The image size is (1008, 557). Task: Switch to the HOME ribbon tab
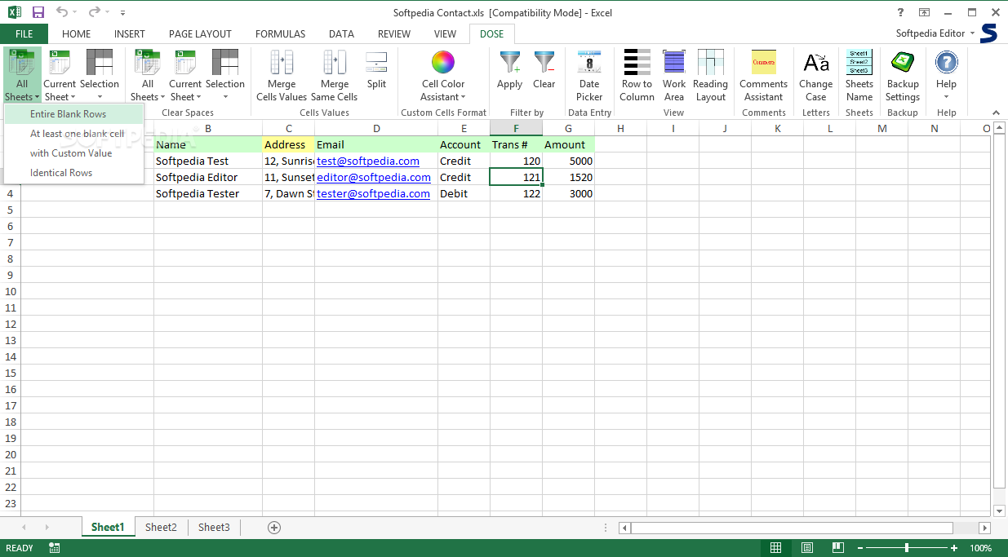pos(77,34)
